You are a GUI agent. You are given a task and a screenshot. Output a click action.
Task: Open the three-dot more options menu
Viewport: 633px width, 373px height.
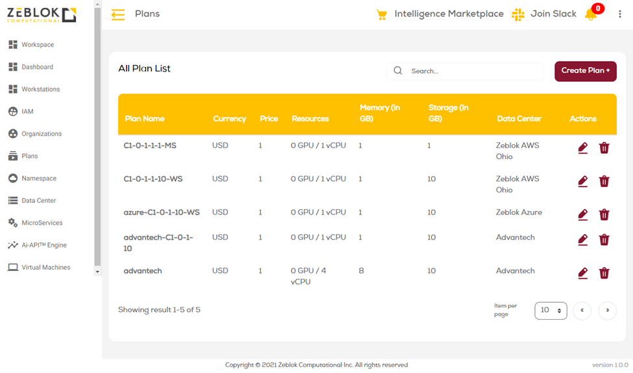pyautogui.click(x=619, y=14)
